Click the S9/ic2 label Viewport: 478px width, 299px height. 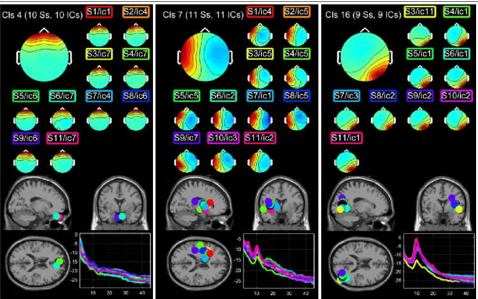coord(420,96)
